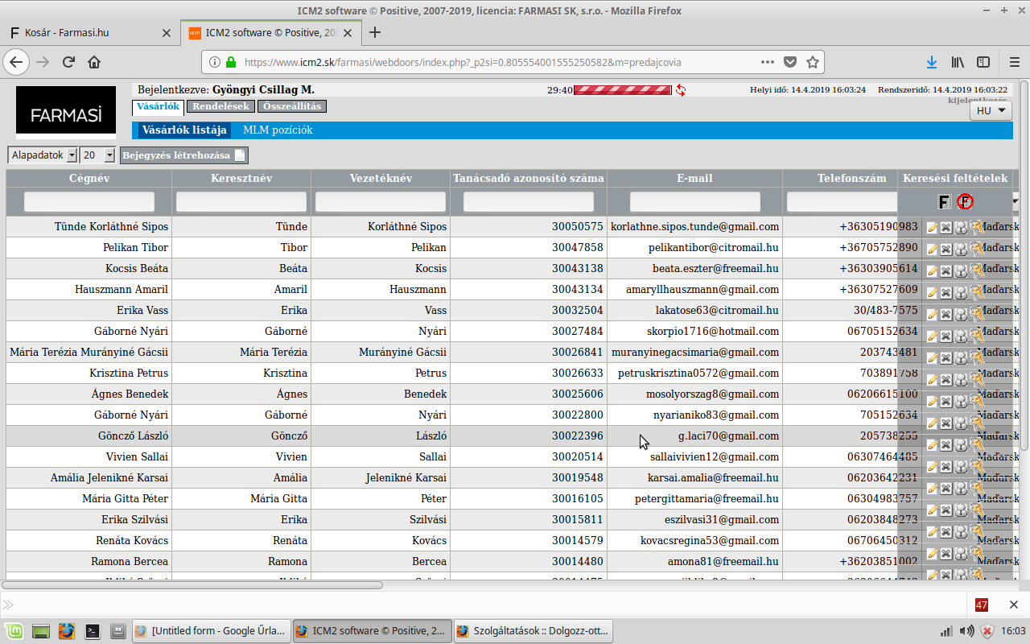Screen dimensions: 1030x644
Task: Open the HU language selector
Action: click(991, 111)
